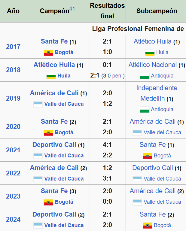This screenshot has height=231, width=186.
Task: Click the Antioquia flag in 2018 runner-up cell
Action: click(145, 76)
